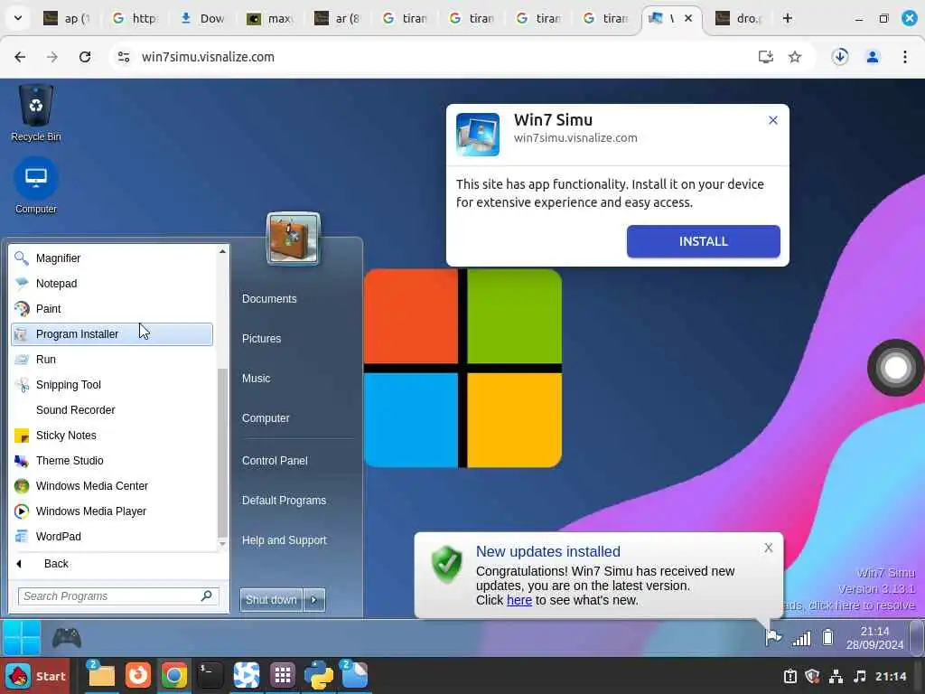Open the browser three-dot menu
This screenshot has width=925, height=694.
point(905,57)
